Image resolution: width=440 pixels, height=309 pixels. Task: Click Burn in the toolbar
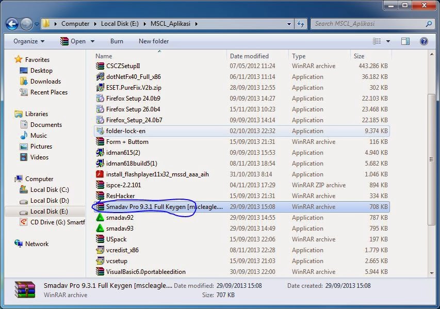(x=117, y=41)
